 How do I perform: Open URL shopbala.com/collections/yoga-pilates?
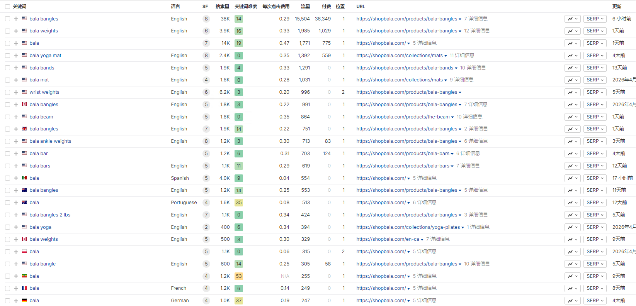tap(408, 227)
